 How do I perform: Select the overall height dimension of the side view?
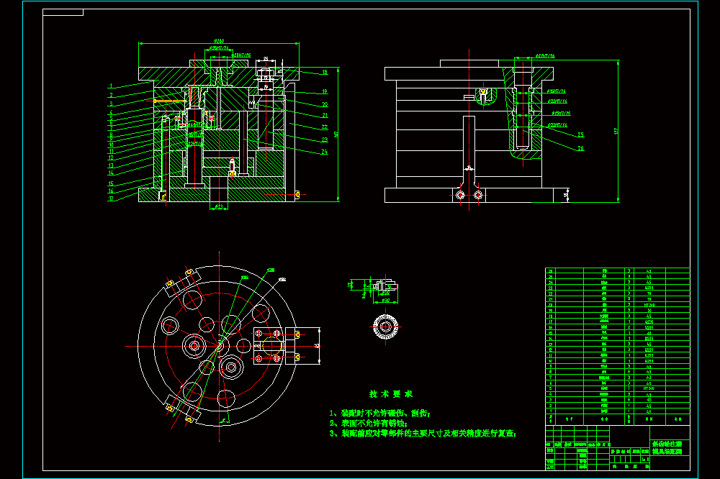click(616, 131)
